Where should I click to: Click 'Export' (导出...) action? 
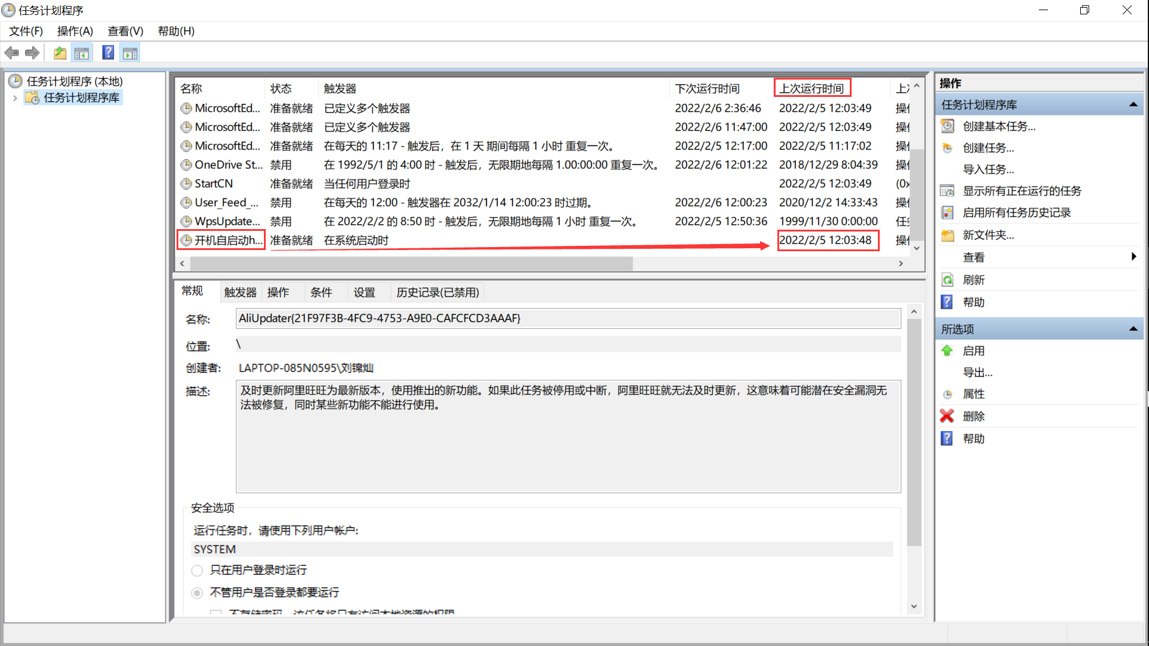pos(977,373)
